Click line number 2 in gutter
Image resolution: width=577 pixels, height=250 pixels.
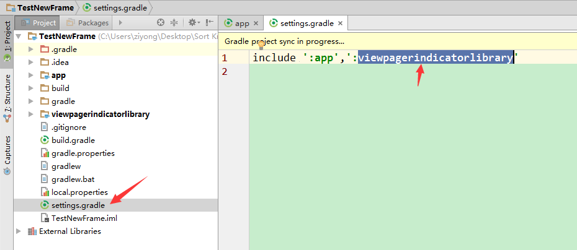225,71
